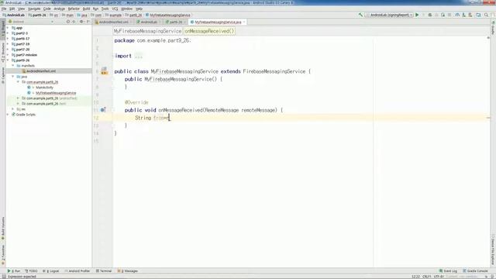Open the Edit menu
The height and width of the screenshot is (279, 496).
[x=12, y=9]
